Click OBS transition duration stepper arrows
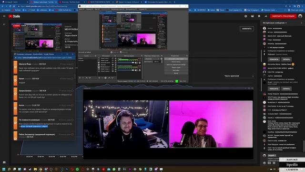Screen dimensions: 305x172 point(162,62)
